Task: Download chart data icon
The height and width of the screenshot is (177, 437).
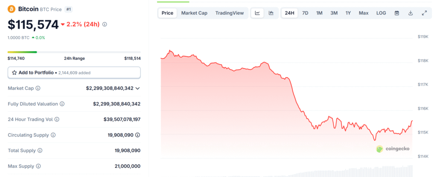Action: [x=411, y=13]
